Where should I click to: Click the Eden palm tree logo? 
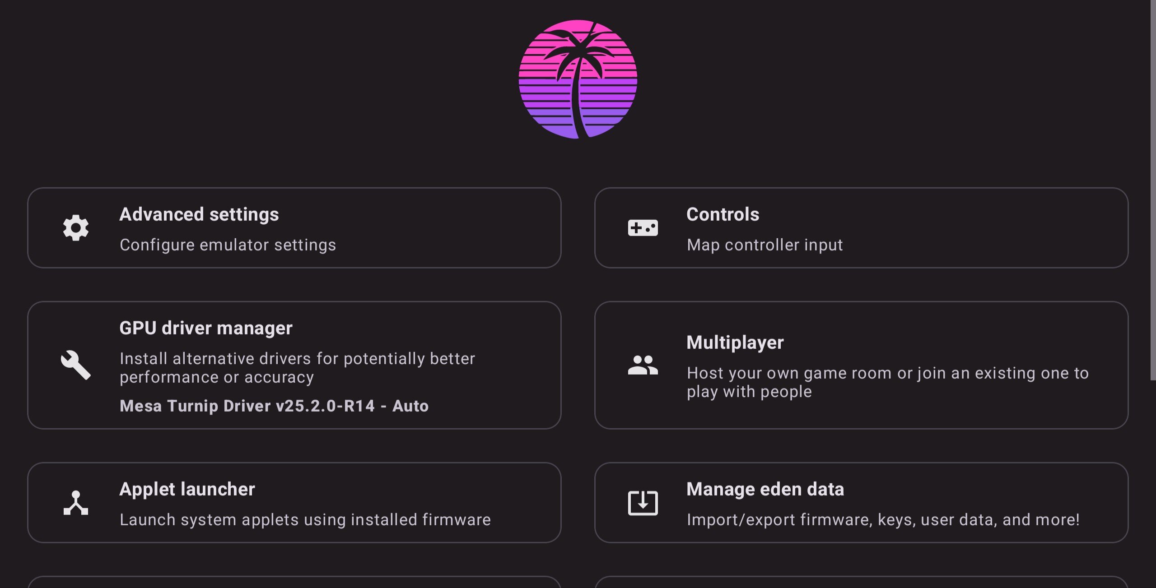pyautogui.click(x=578, y=79)
